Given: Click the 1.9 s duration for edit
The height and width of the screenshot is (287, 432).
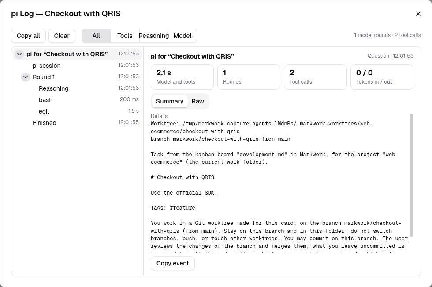Looking at the screenshot, I should (x=133, y=111).
